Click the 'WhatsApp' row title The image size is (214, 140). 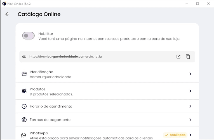pyautogui.click(x=39, y=133)
